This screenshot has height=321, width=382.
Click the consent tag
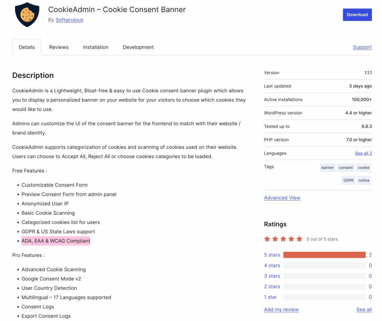click(x=346, y=167)
